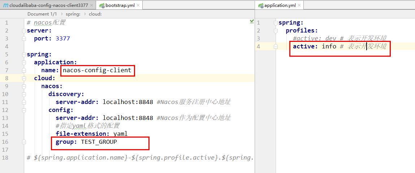Viewport: 415px width, 173px height.
Task: Click server-addr key under discovery
Action: tap(77, 102)
